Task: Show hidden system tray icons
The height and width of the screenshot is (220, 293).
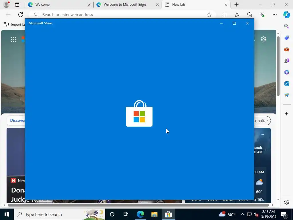Action: (x=242, y=214)
